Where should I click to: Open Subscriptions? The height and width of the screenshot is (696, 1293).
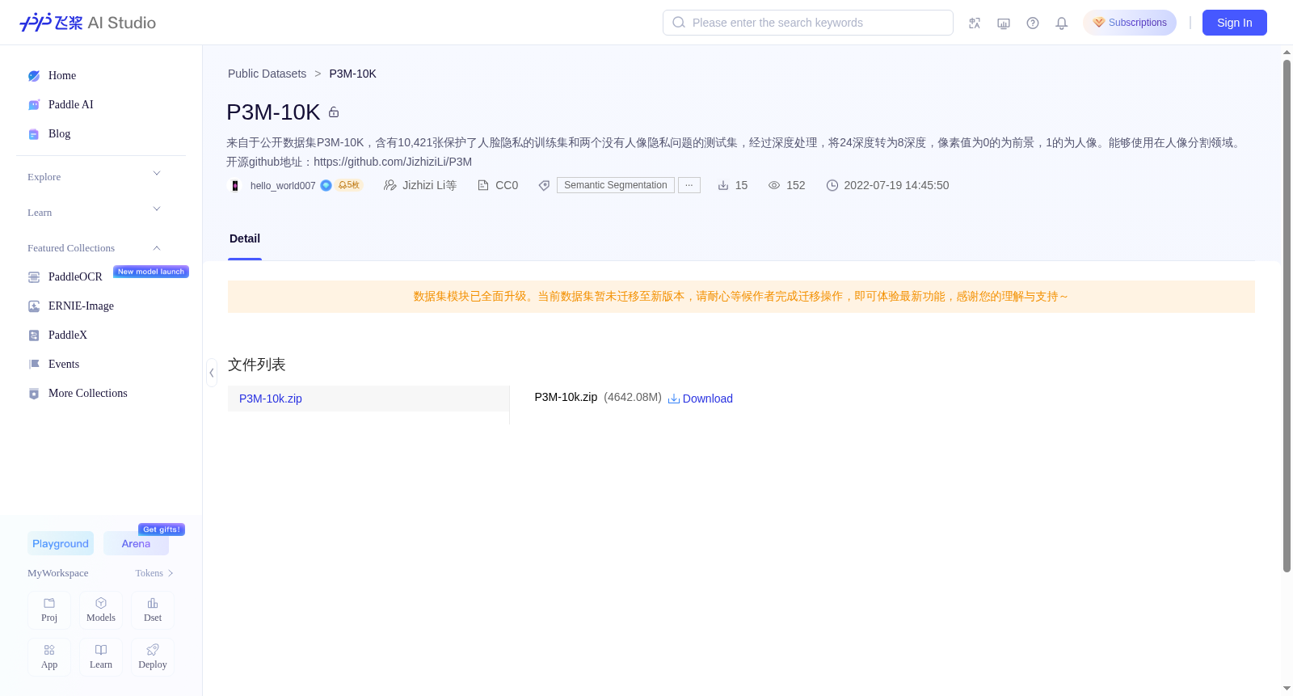tap(1130, 23)
